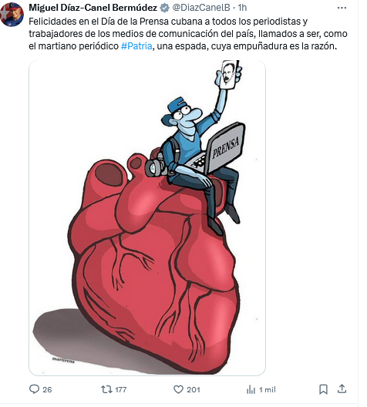Click the 201 likes count
The width and height of the screenshot is (367, 407).
click(x=194, y=389)
